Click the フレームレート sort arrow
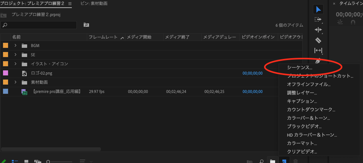This screenshot has height=163, width=363. pos(122,38)
